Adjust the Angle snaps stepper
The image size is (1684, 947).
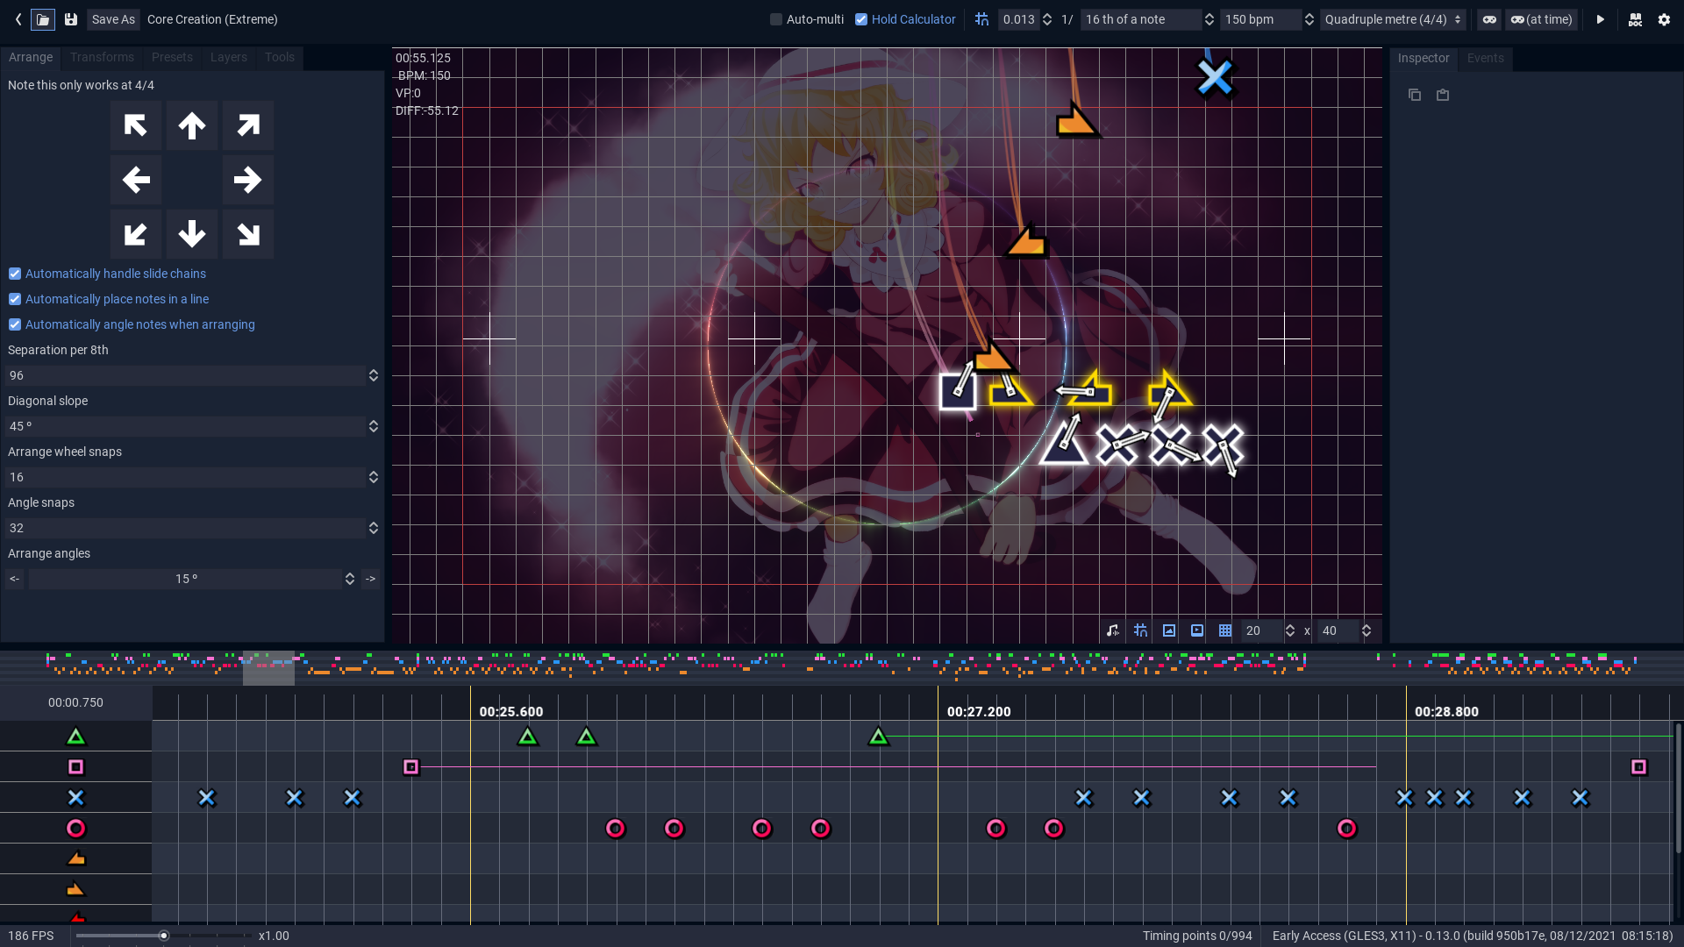tap(374, 528)
